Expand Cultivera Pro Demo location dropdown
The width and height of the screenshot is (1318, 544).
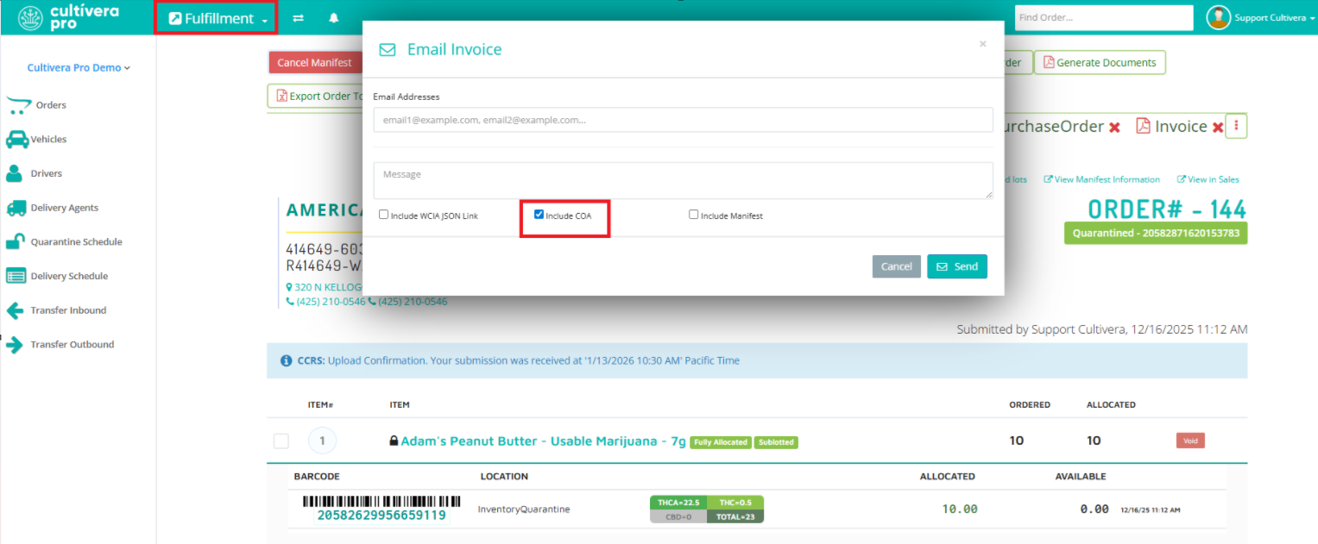[x=79, y=67]
